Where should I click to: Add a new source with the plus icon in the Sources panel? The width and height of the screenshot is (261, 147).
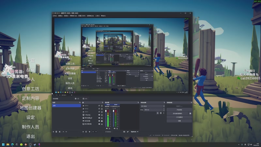pos(83,132)
